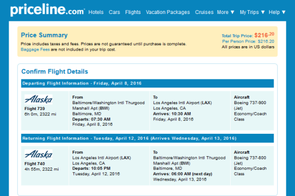Click the Boeing 737-800 aircraft text
Screen dimensions: 295x196
250,158
